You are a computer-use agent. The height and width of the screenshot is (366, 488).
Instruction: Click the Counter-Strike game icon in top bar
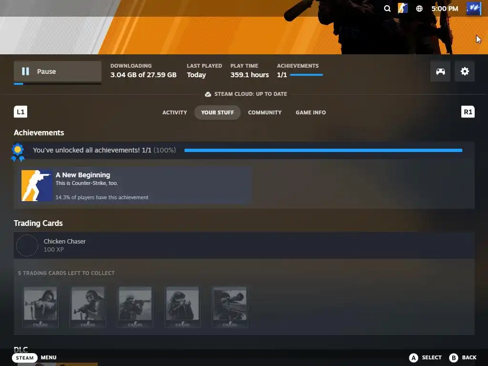tap(403, 9)
